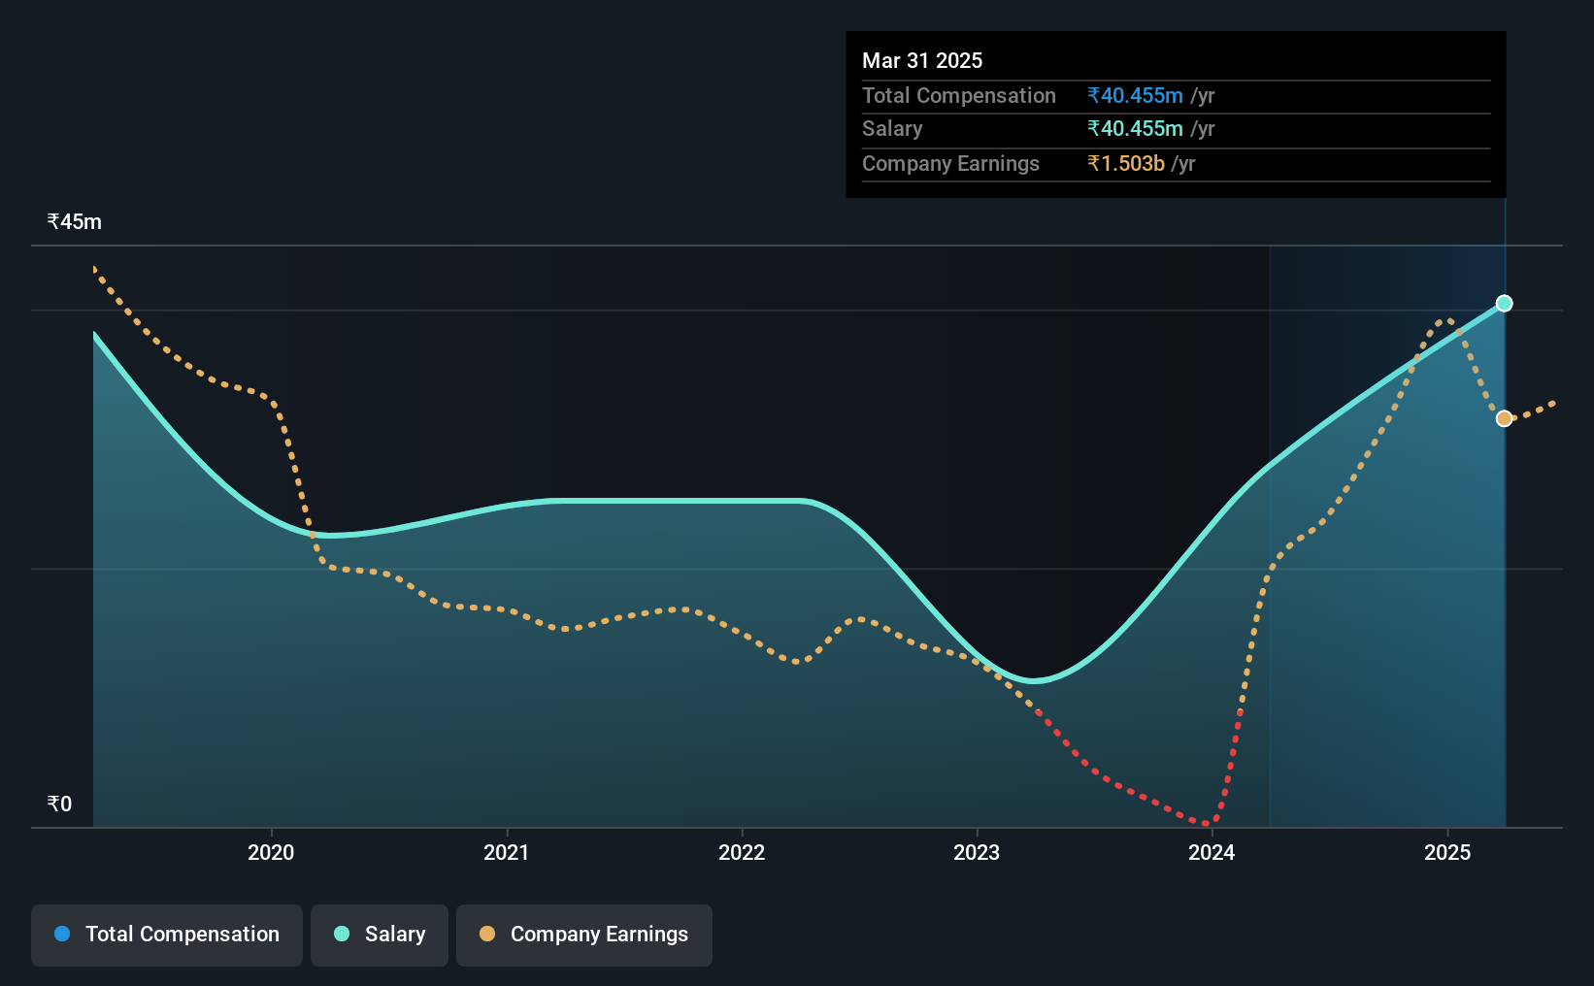Toggle the Total Compensation legend button
This screenshot has width=1594, height=986.
click(167, 935)
